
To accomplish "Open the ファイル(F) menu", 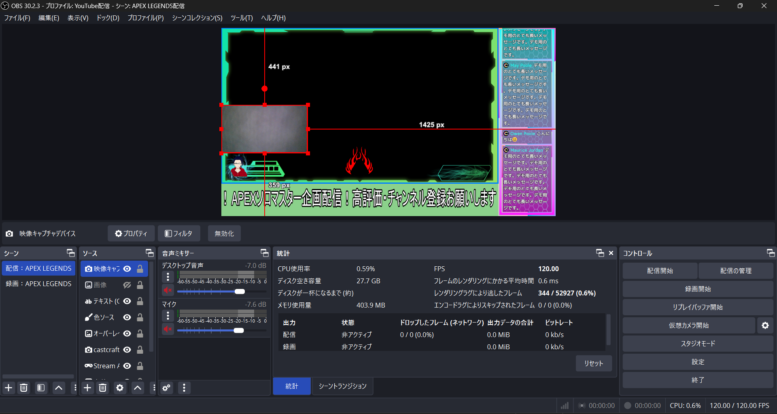I will [17, 18].
